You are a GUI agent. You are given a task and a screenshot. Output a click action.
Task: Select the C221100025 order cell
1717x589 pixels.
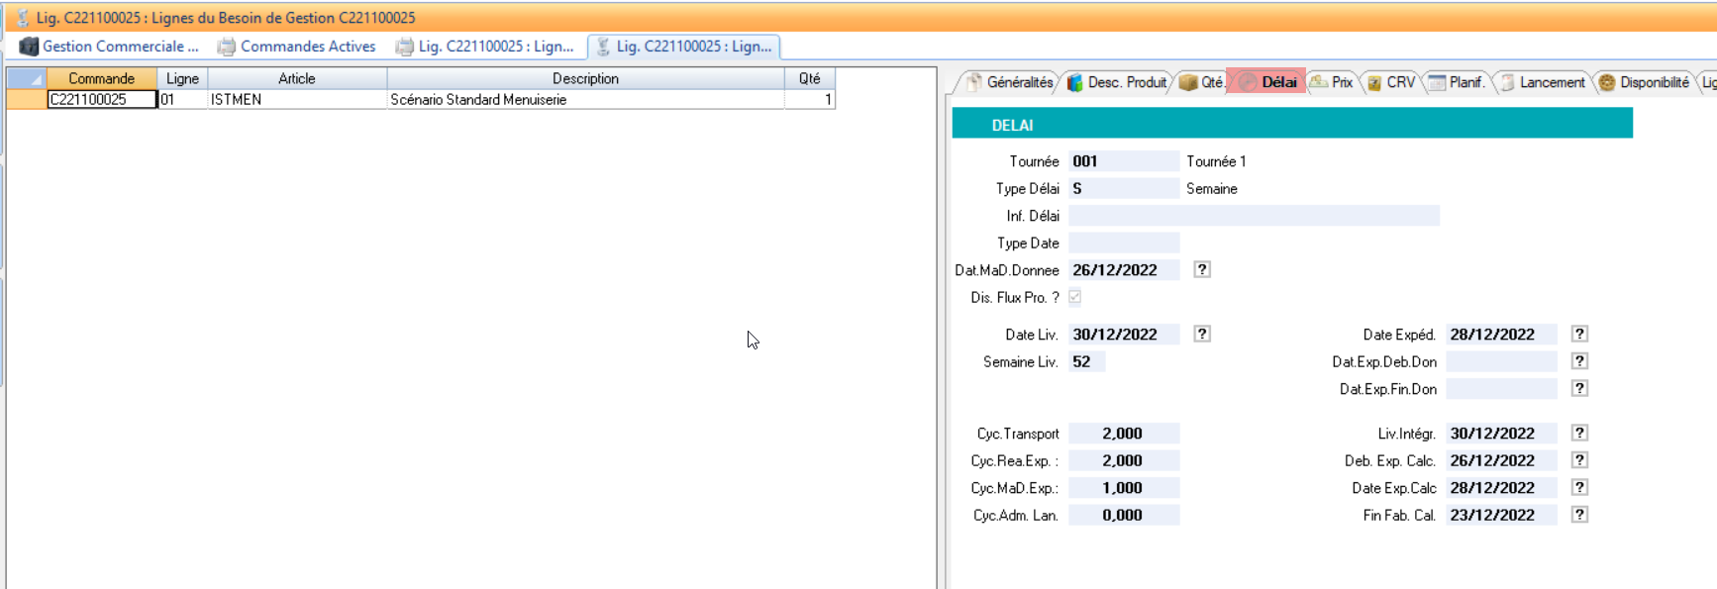pyautogui.click(x=101, y=99)
